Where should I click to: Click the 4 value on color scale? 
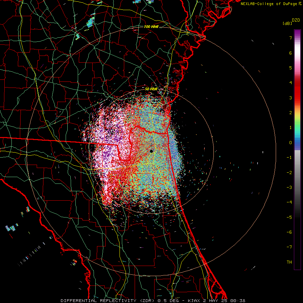[291, 83]
